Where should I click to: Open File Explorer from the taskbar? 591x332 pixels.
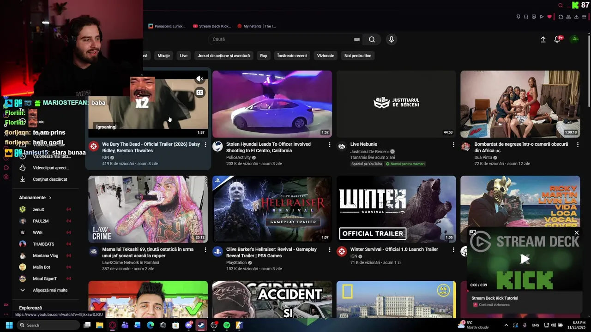click(x=99, y=325)
